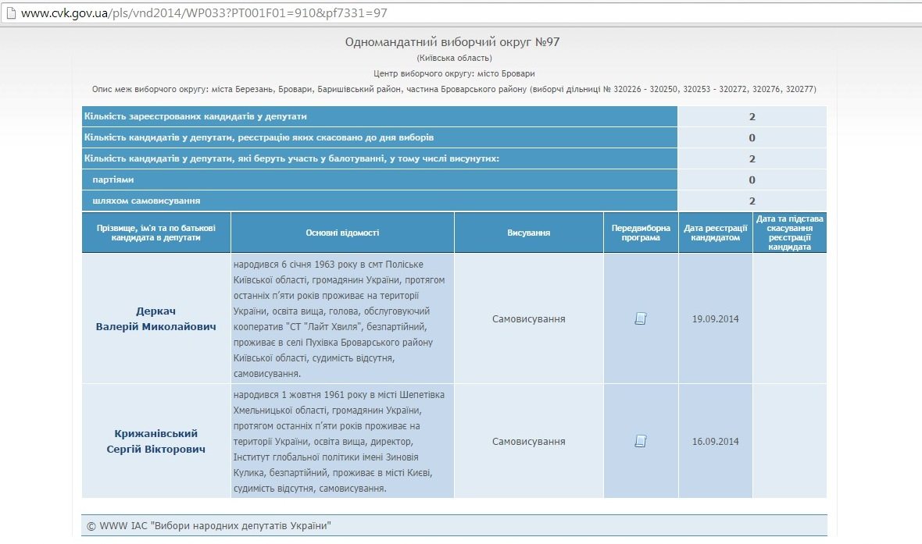Select the registered candidates count row
Viewport: 922px width, 544px height.
454,116
